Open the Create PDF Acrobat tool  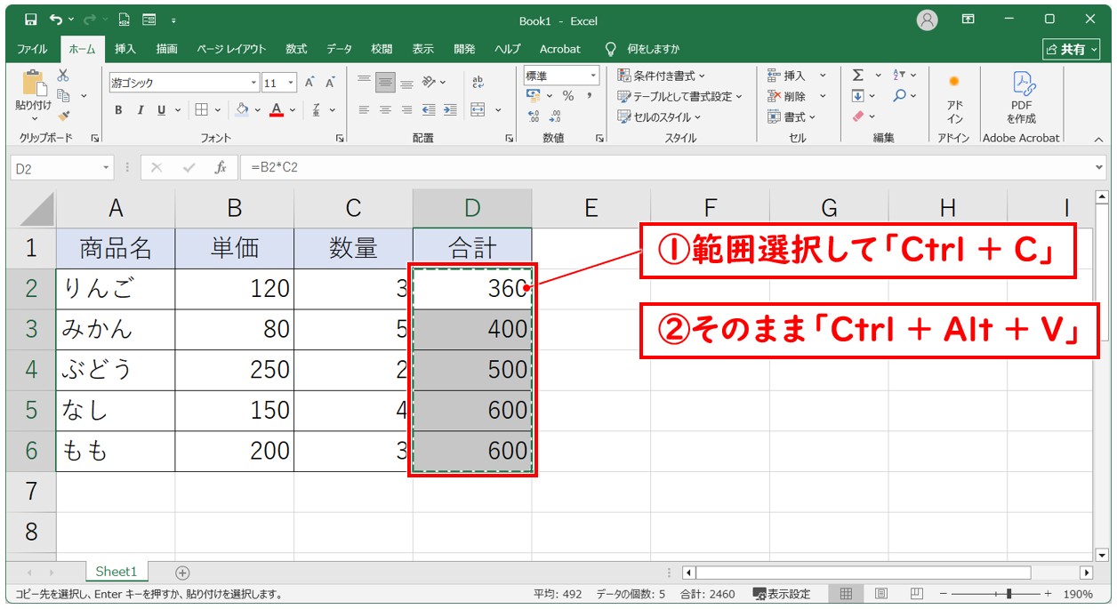pyautogui.click(x=1021, y=97)
